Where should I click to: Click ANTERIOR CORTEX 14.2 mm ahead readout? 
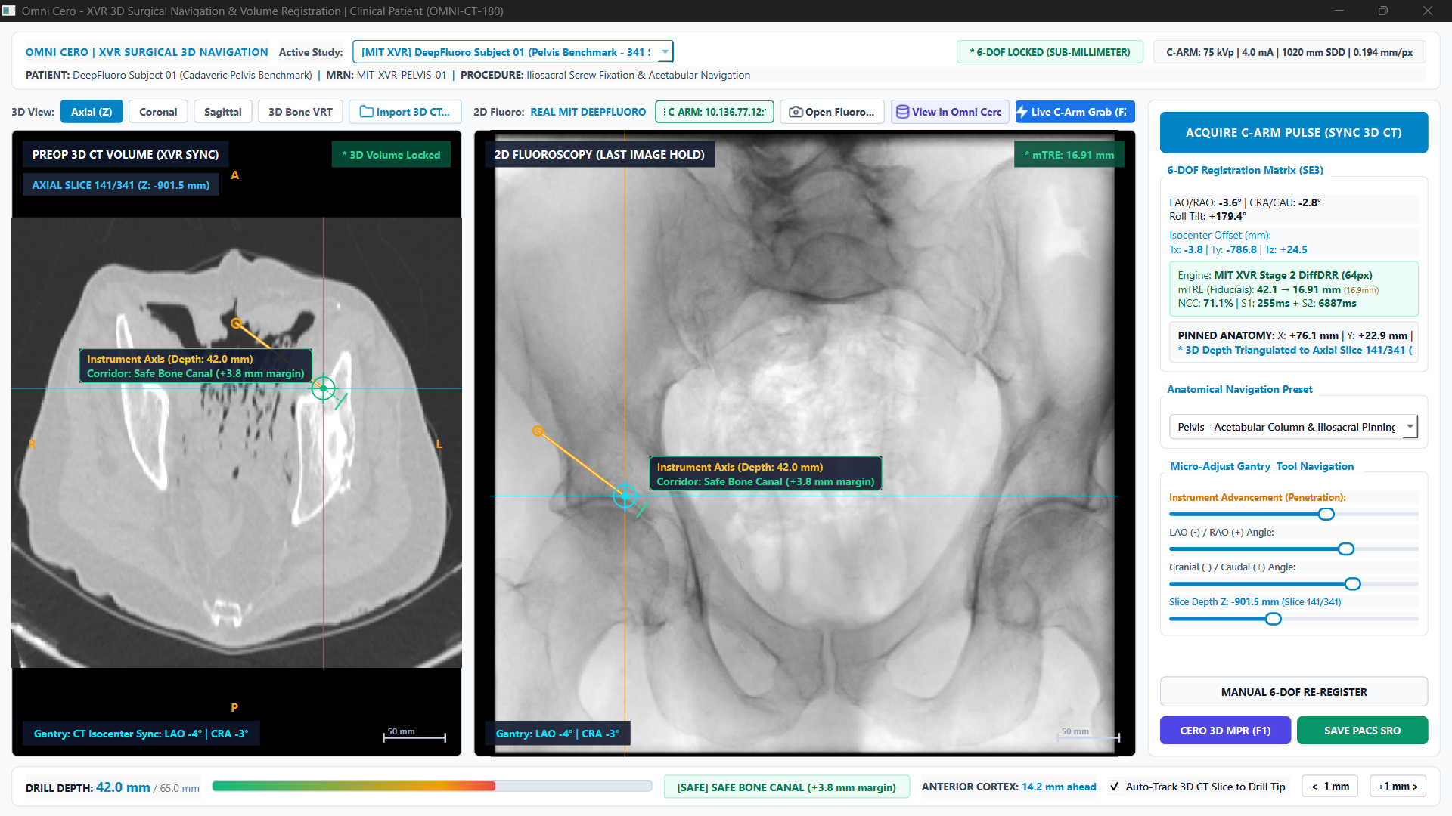(1009, 787)
